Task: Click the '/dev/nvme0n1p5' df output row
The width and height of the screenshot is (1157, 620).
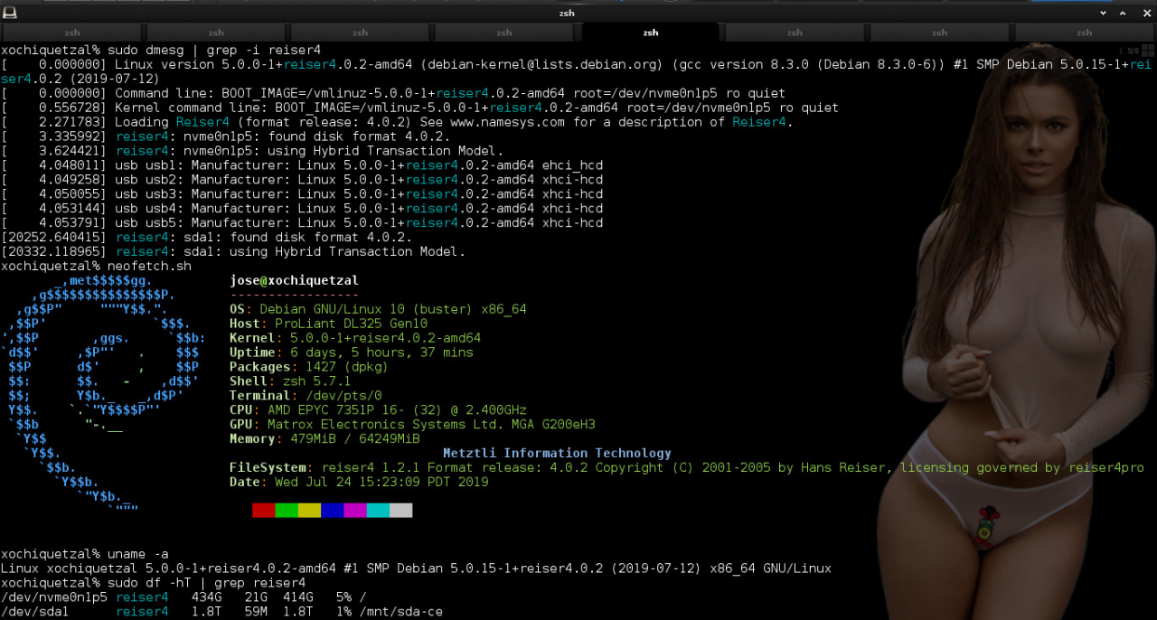Action: click(183, 597)
